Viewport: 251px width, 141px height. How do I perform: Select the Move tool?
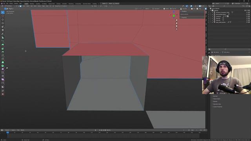coord(3,20)
